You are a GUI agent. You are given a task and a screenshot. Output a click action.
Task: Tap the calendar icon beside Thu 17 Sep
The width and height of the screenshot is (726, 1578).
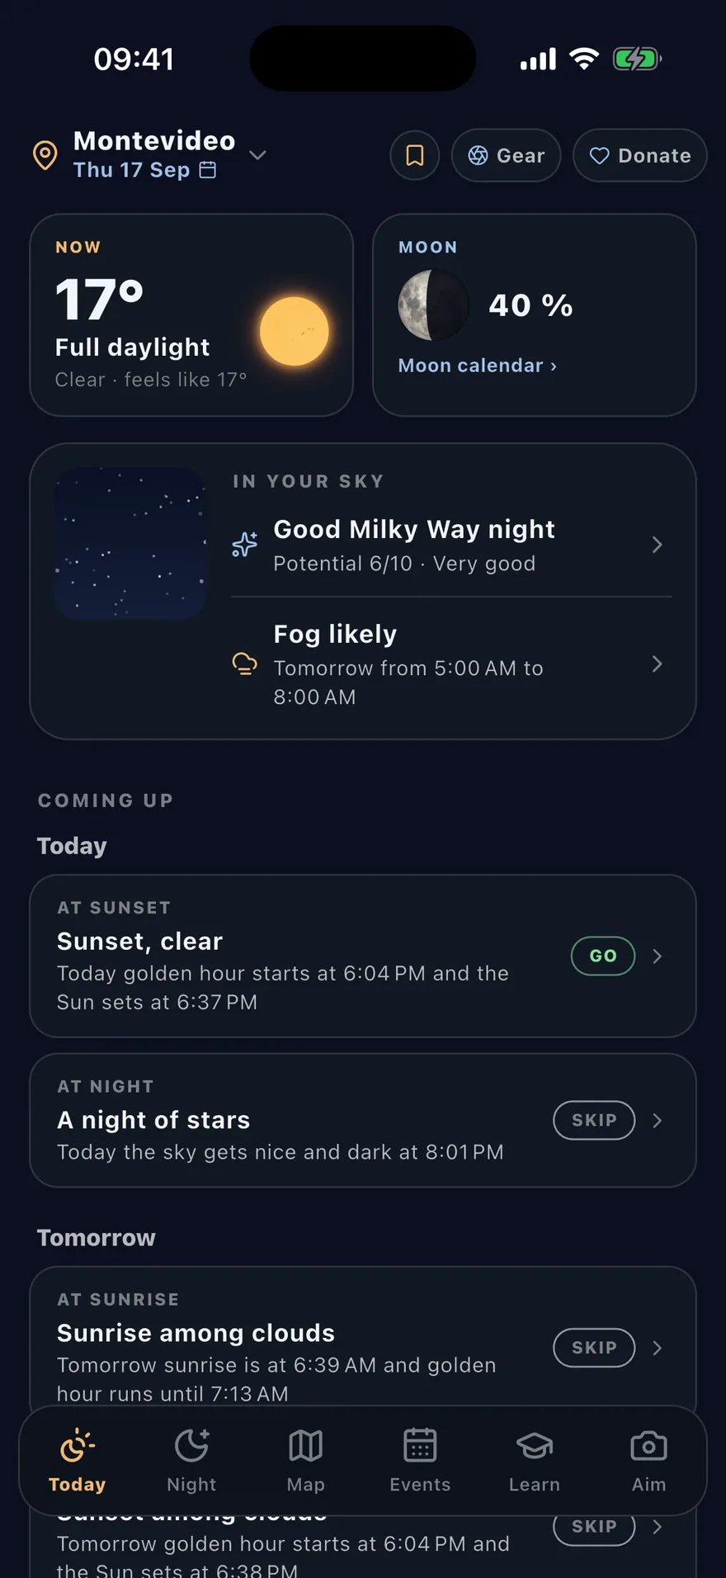tap(208, 170)
